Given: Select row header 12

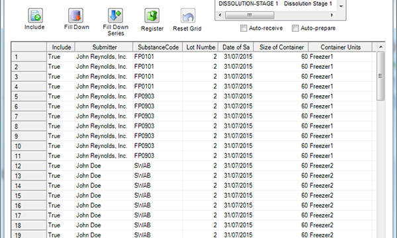Looking at the screenshot, I should click(x=29, y=166).
